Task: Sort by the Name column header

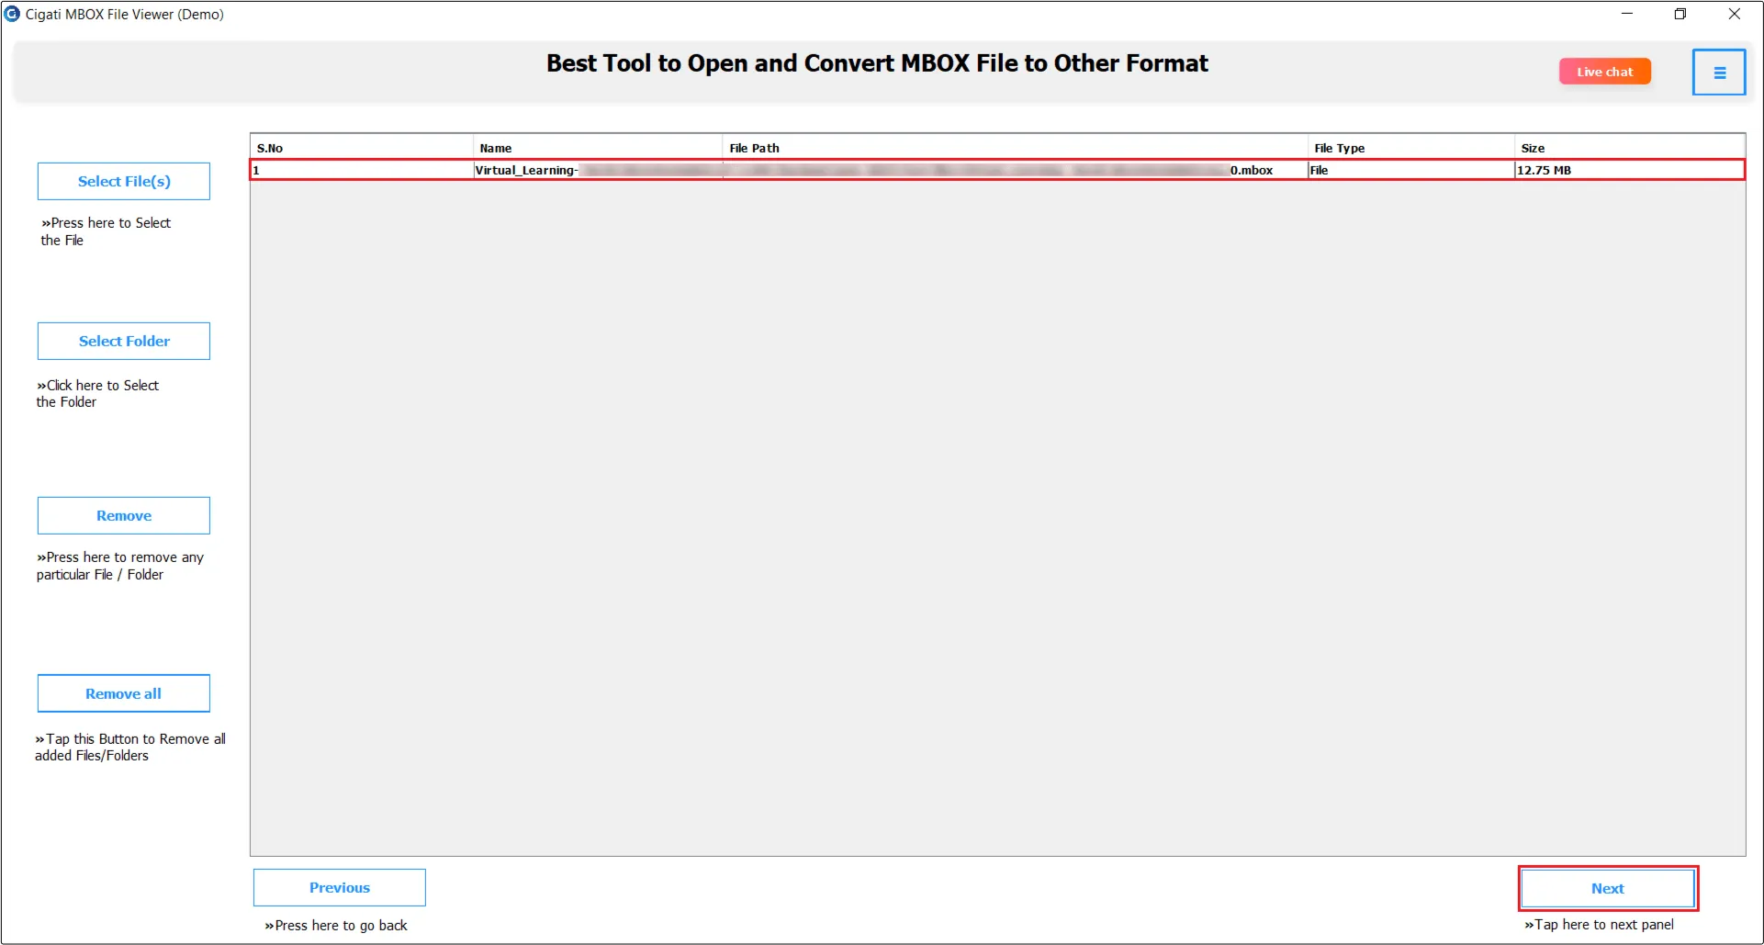Action: click(598, 148)
